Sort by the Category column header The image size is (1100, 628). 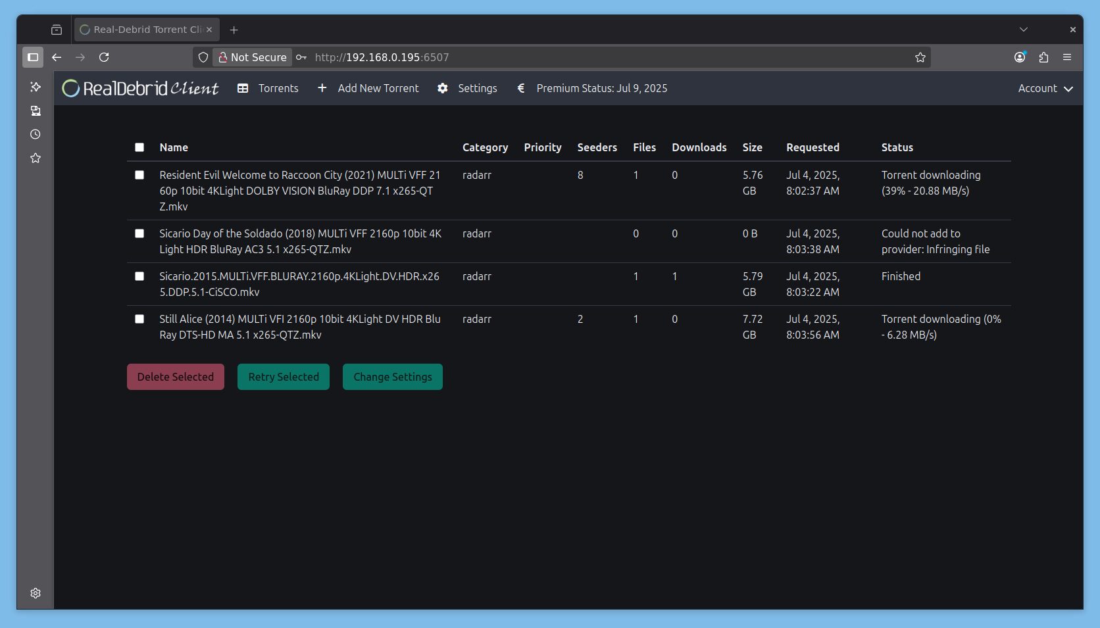(486, 147)
